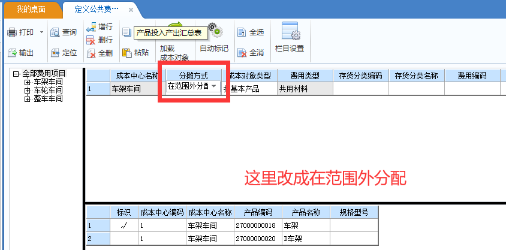Select all with 全选
This screenshot has width=506, height=250.
tap(242, 32)
